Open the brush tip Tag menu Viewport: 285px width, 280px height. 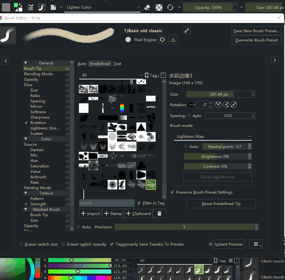click(152, 76)
